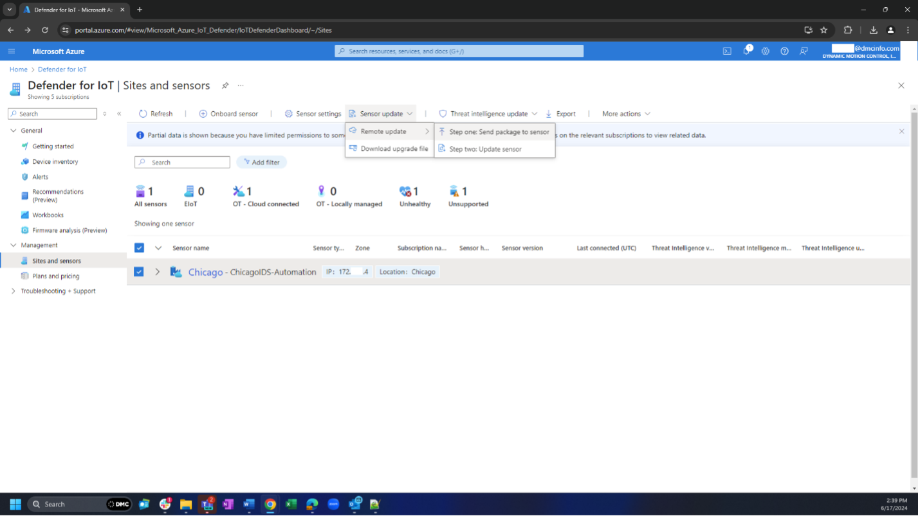This screenshot has width=920, height=518.
Task: Click Add filter button
Action: 261,162
